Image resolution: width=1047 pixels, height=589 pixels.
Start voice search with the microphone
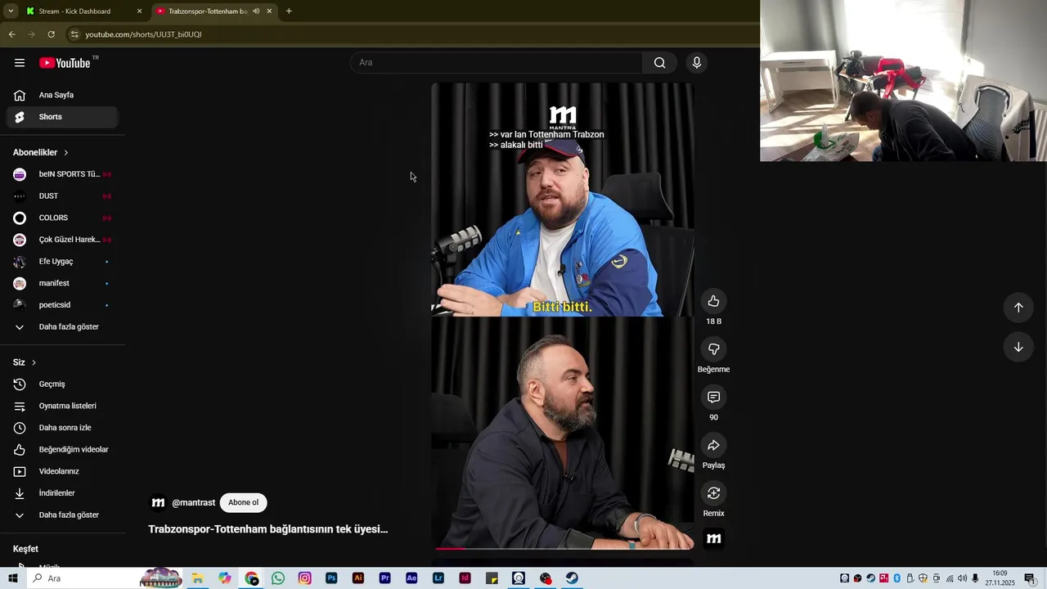(x=697, y=63)
